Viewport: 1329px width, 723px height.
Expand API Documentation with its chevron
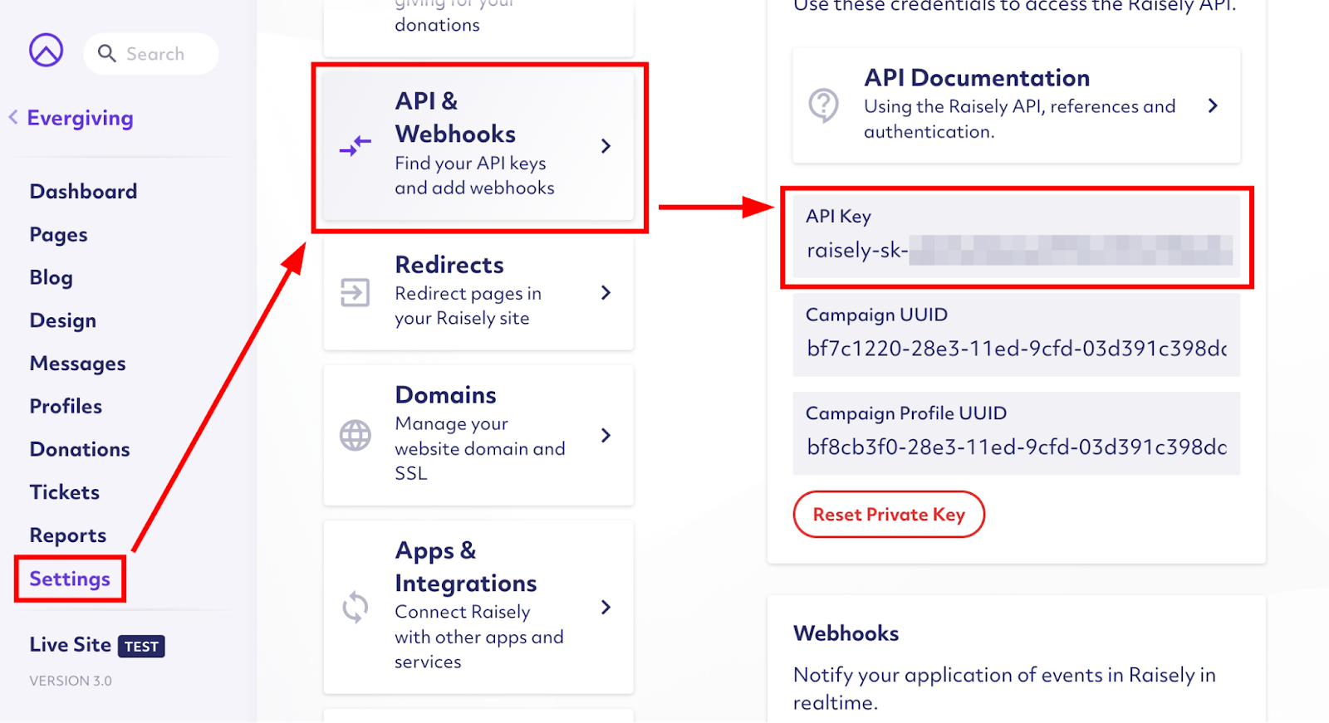(1213, 105)
